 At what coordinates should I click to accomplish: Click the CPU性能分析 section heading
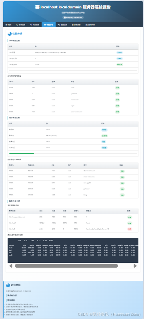pos(14,41)
